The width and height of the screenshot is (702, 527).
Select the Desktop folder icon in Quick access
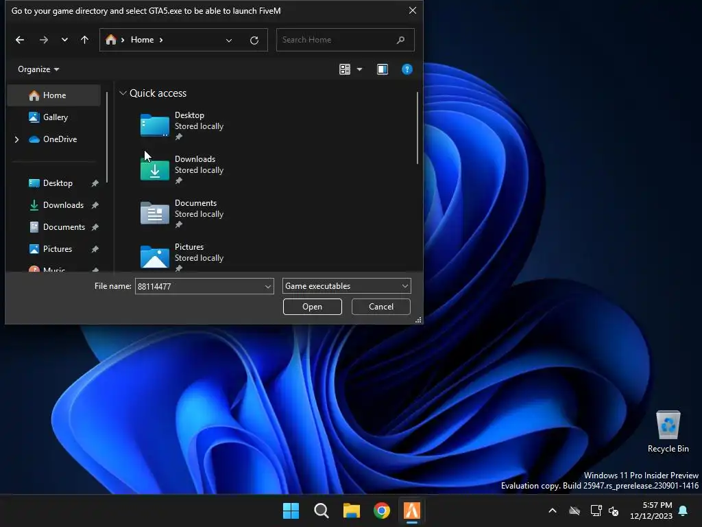154,125
